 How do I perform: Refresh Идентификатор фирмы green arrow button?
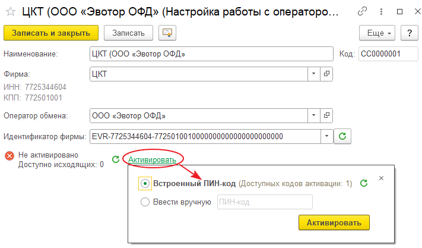pos(342,136)
